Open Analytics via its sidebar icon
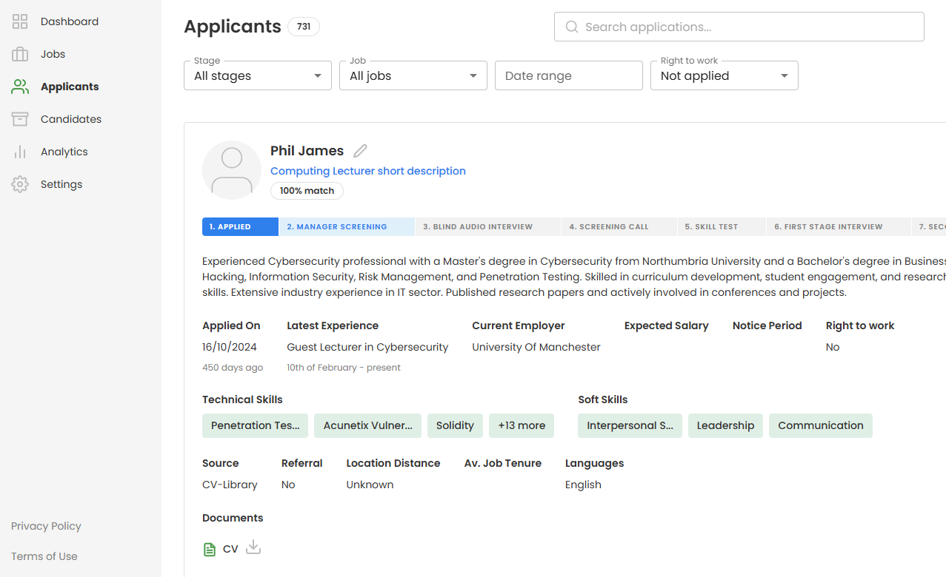The width and height of the screenshot is (946, 577). [20, 151]
